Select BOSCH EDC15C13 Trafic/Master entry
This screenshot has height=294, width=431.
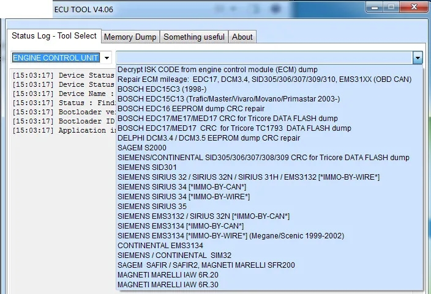point(228,99)
